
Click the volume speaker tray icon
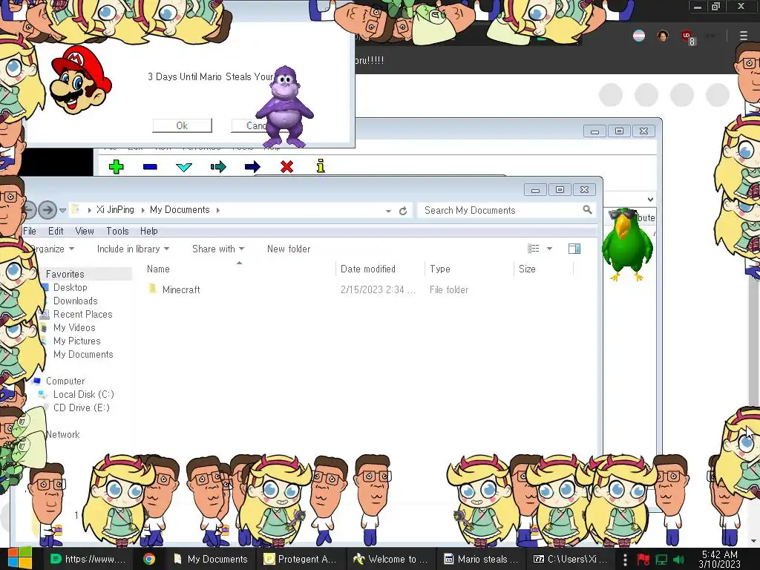(678, 560)
